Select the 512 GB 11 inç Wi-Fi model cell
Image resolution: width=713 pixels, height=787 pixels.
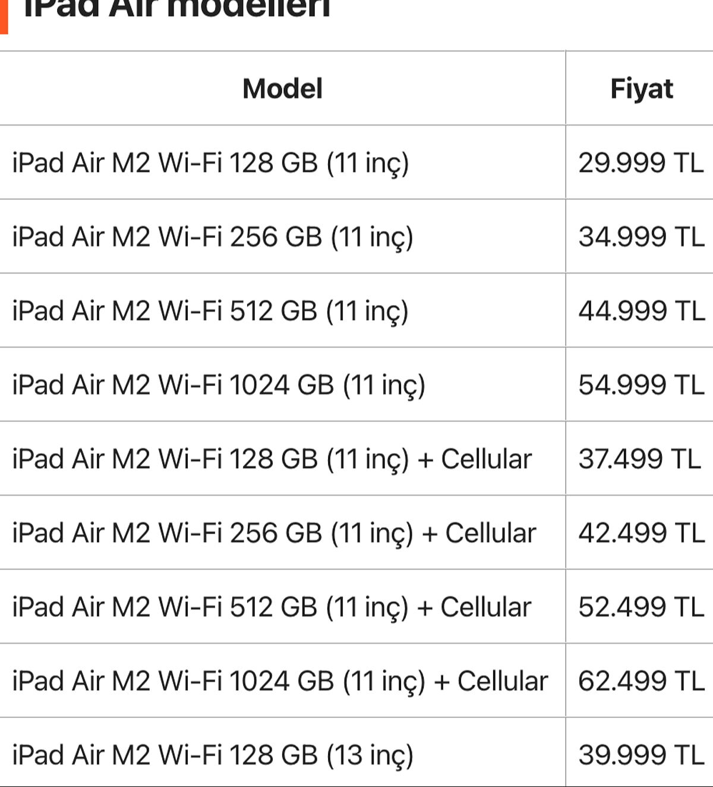tap(210, 311)
